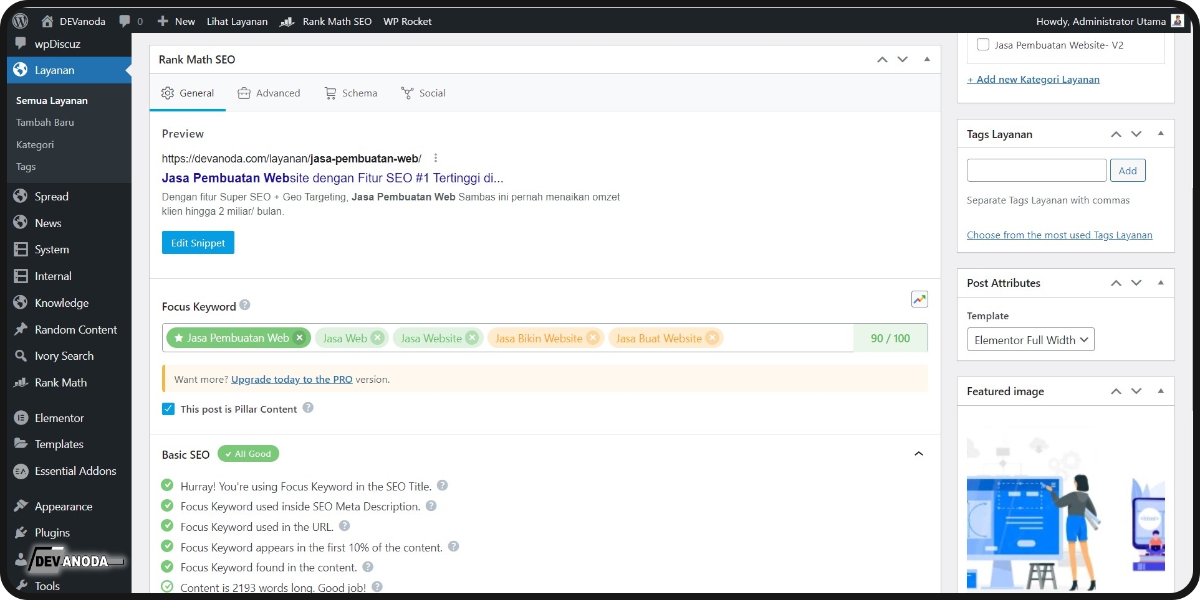Click the Basic SEO All Good badge

coord(248,454)
